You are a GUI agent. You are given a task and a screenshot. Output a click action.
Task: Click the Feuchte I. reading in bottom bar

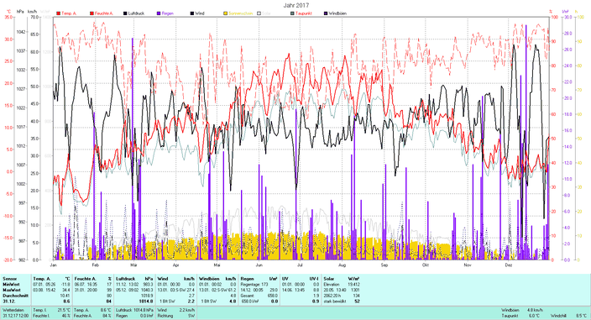(x=52, y=316)
